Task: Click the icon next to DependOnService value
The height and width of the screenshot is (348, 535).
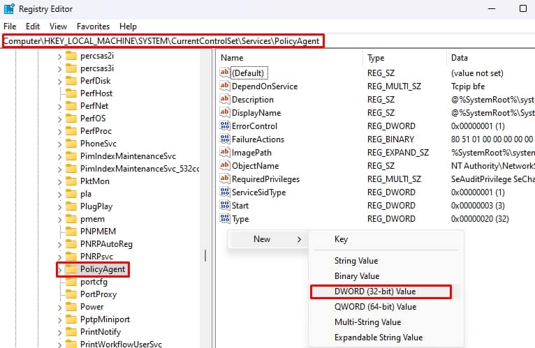Action: coord(224,86)
